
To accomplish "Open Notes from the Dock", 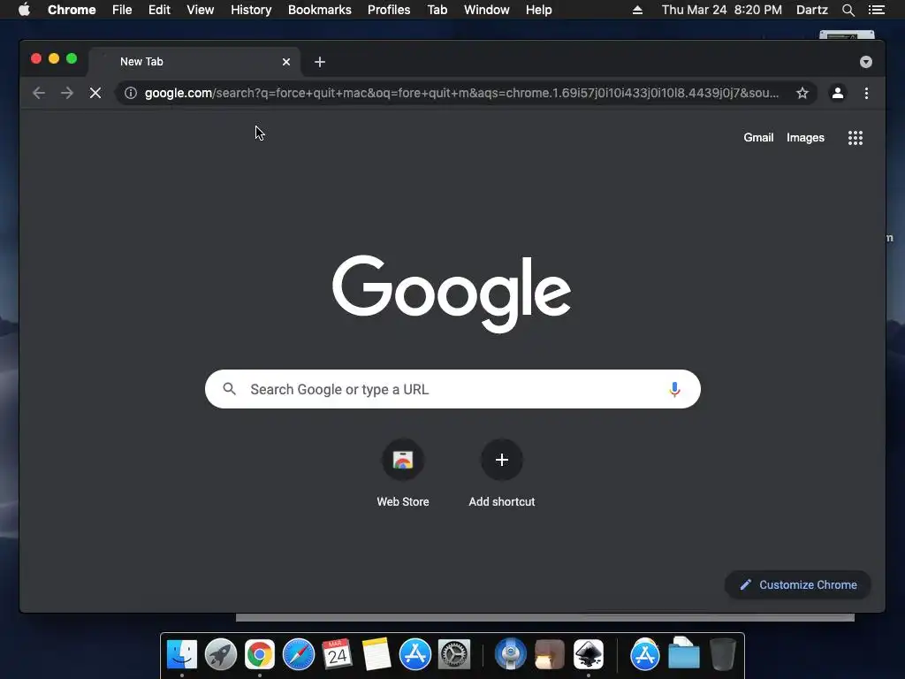I will pyautogui.click(x=376, y=654).
